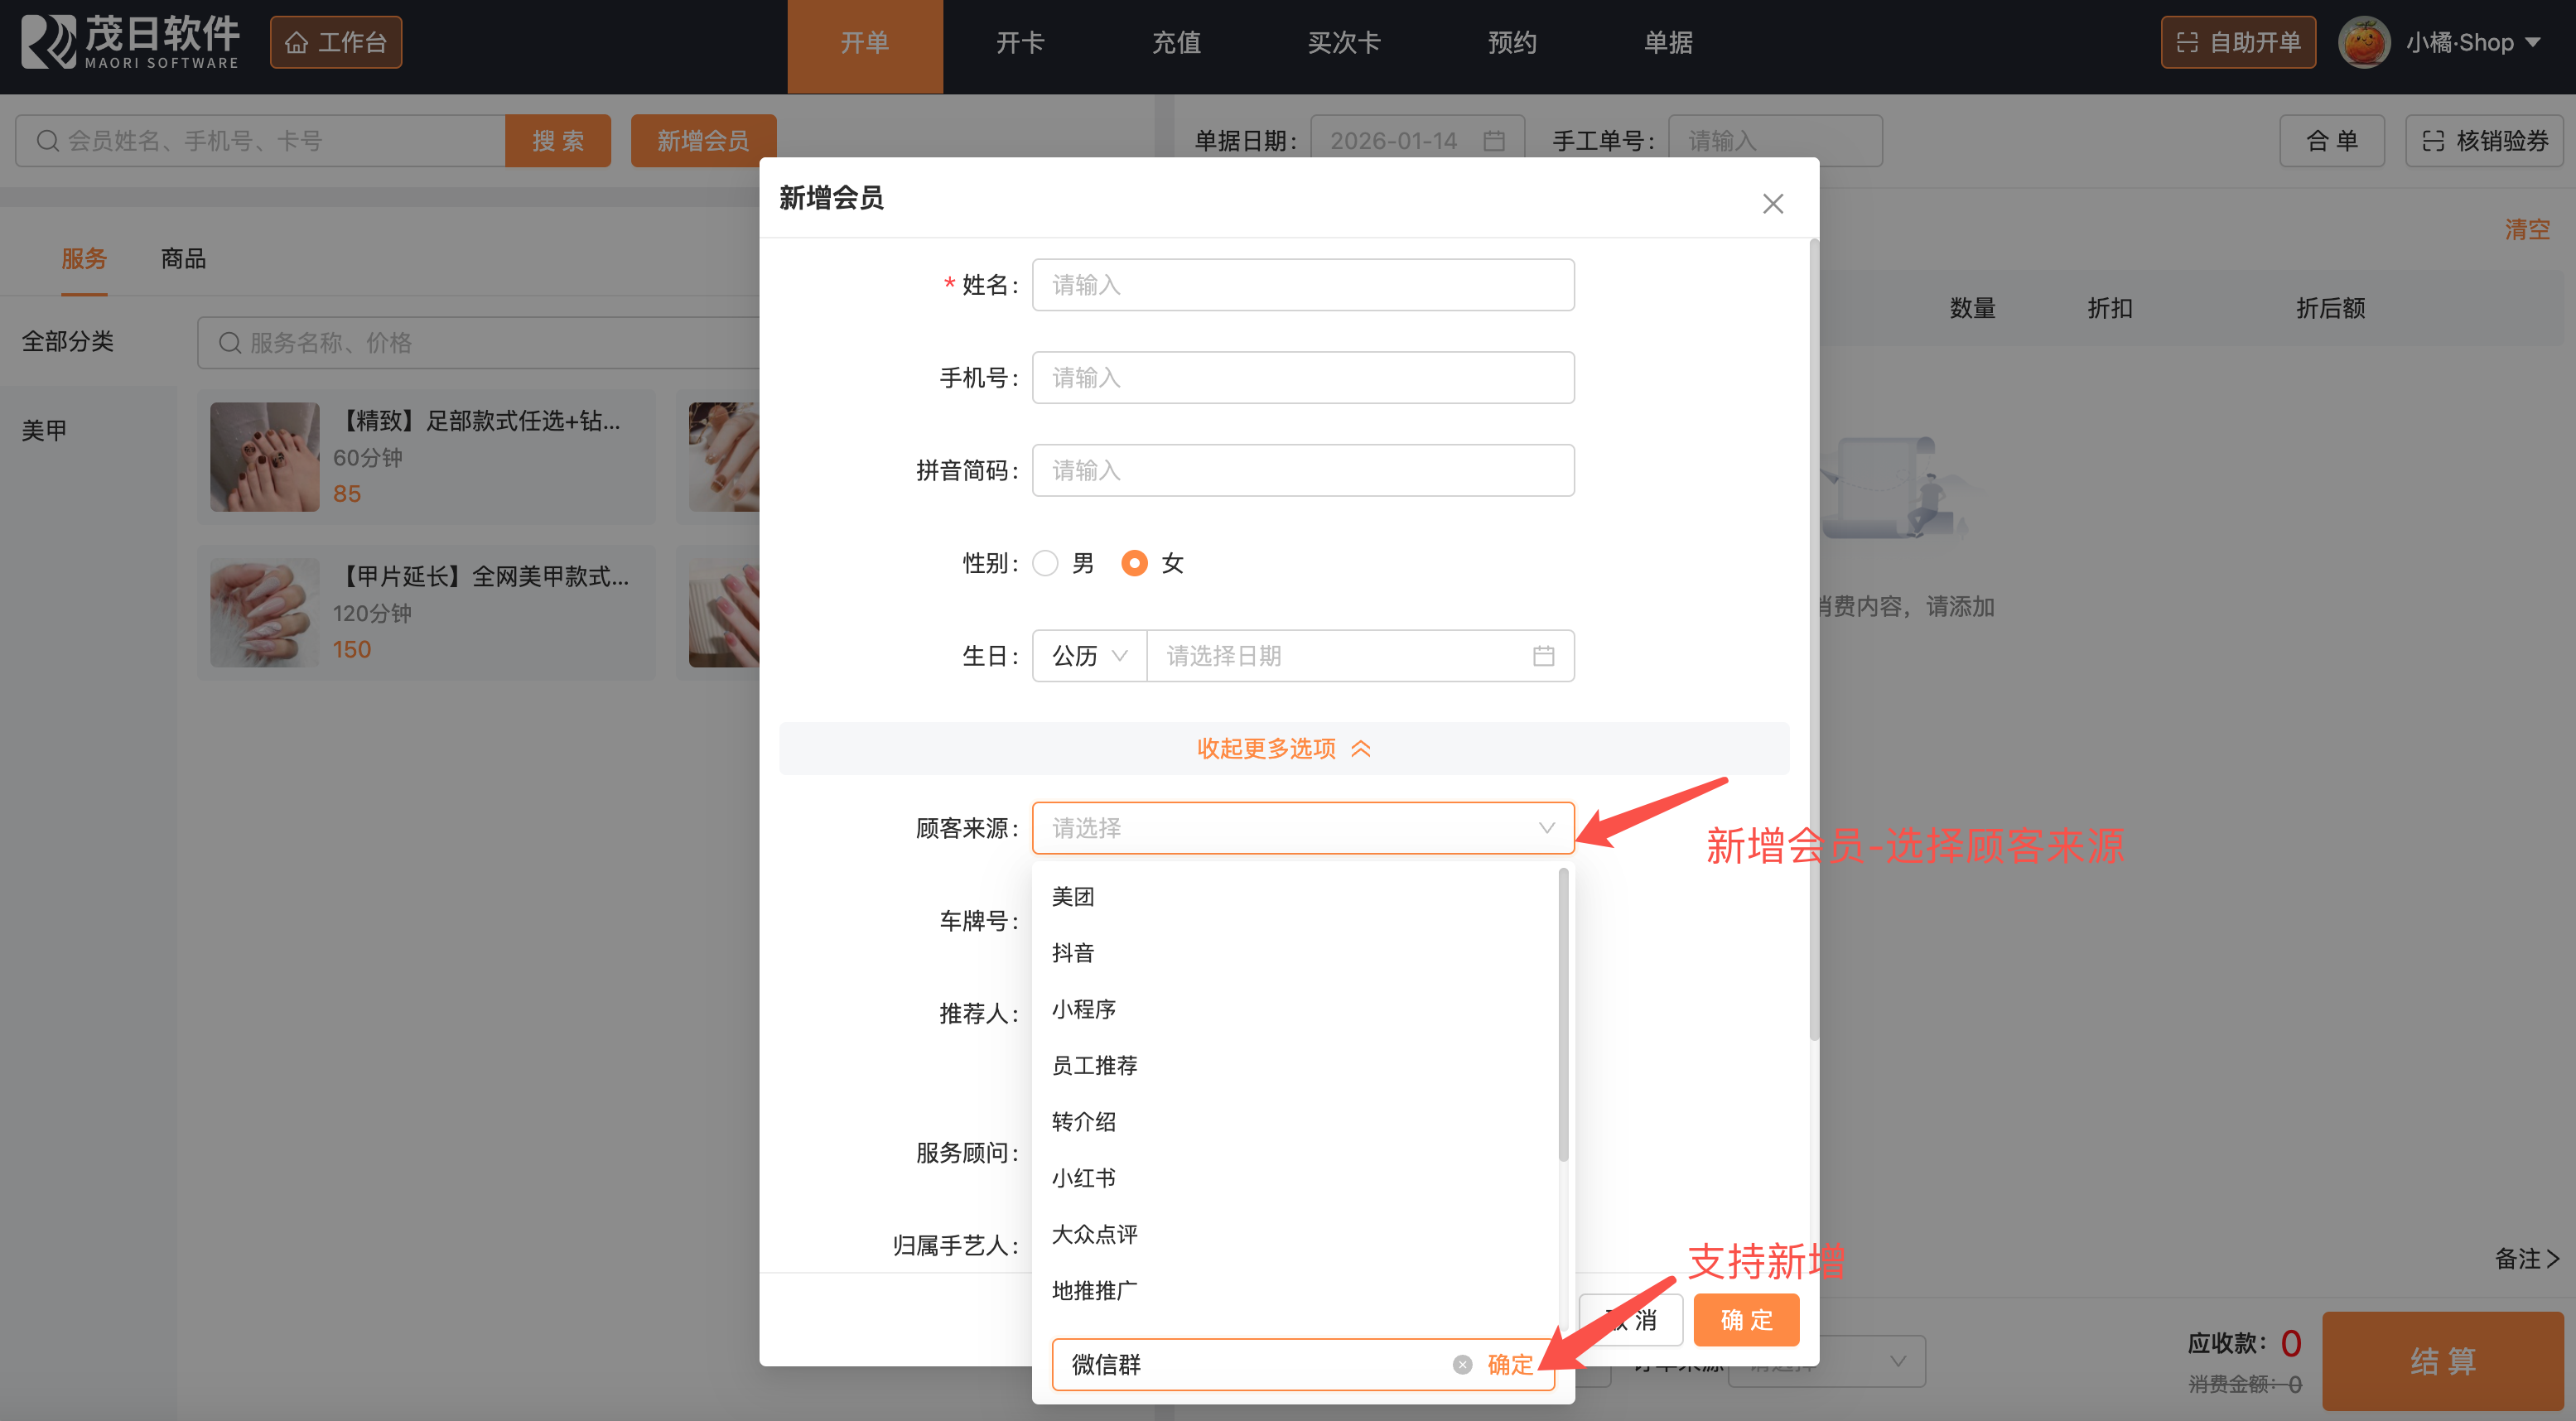Screen dimensions: 2576x1421
Task: Choose 小红书 from the source list
Action: pyautogui.click(x=1083, y=1178)
